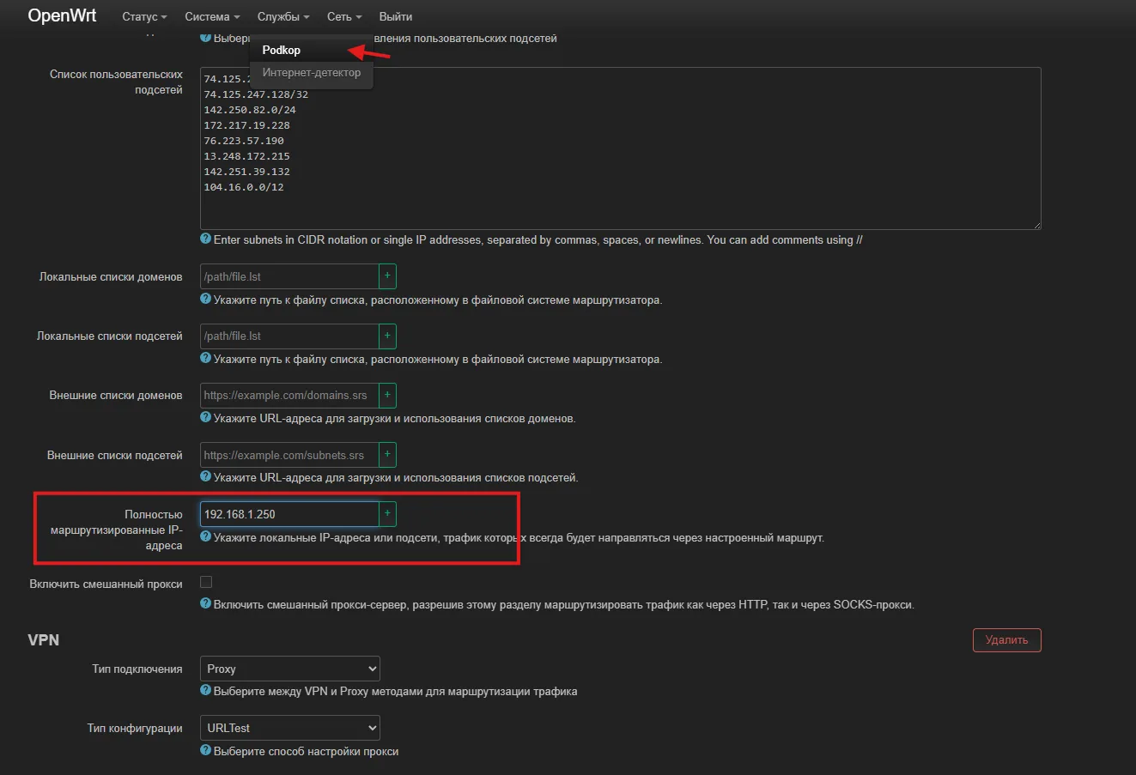
Task: Click the 13.248.172.215 address line
Action: click(246, 156)
